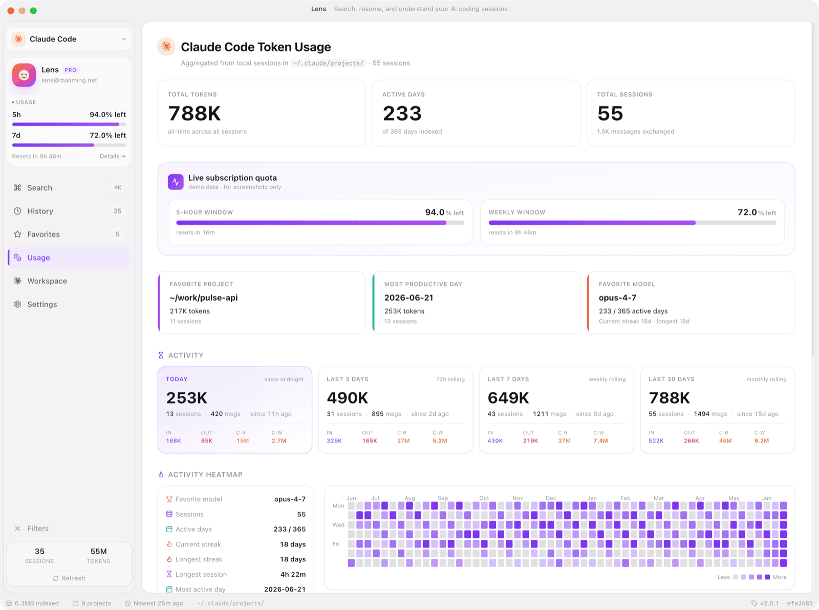Click the Activity Heatmap flame icon
This screenshot has width=819, height=610.
pyautogui.click(x=161, y=475)
